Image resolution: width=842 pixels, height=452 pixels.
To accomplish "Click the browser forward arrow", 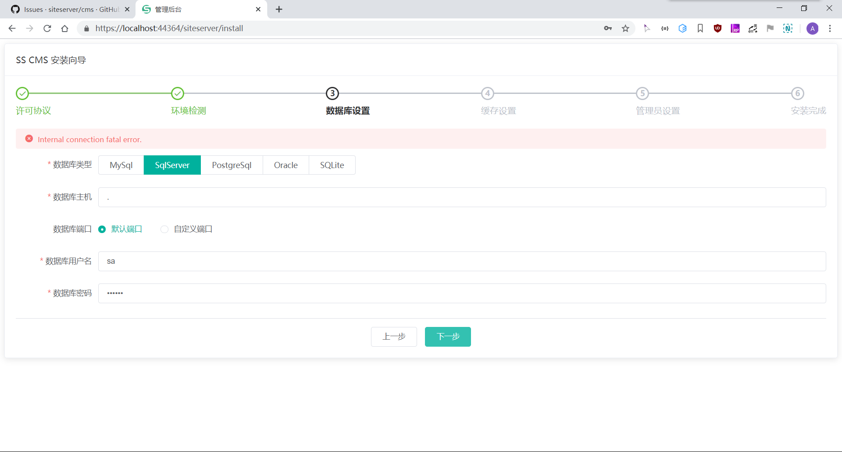I will click(29, 29).
